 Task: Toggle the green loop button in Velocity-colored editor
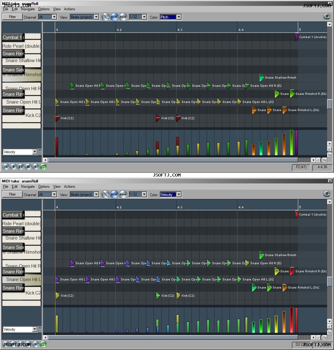(43, 344)
